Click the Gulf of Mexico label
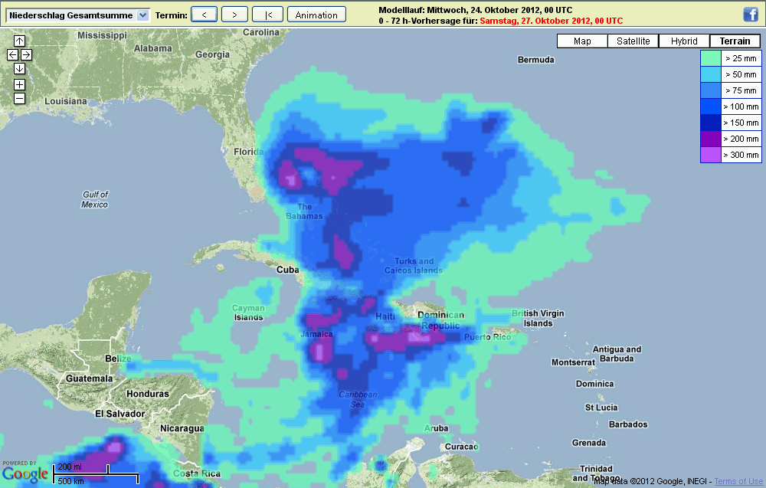This screenshot has height=488, width=766. point(95,199)
